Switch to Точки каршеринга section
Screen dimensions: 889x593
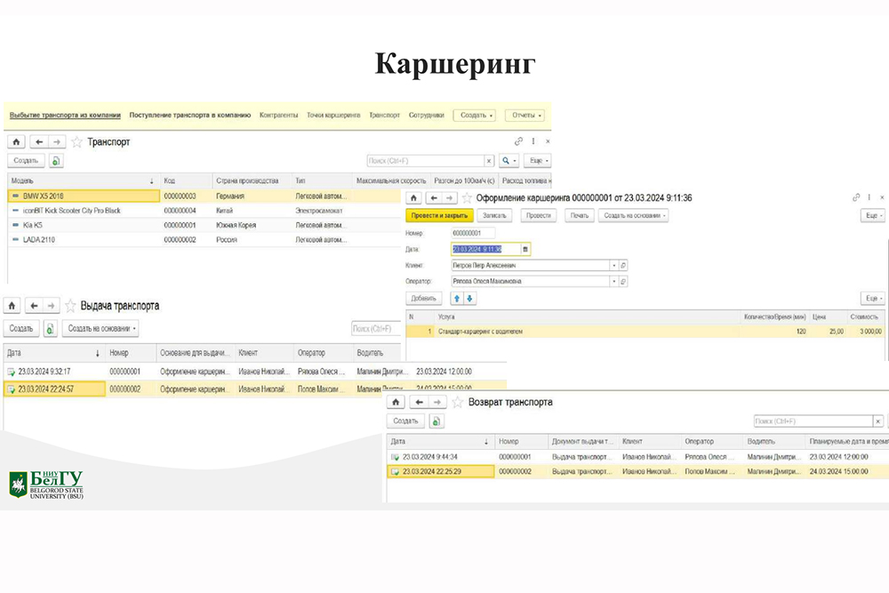333,116
